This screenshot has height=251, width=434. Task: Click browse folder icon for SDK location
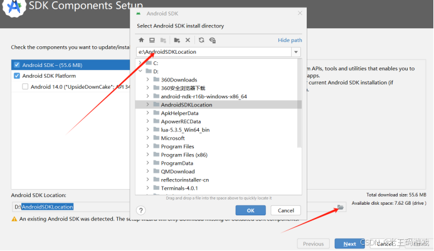click(x=340, y=207)
